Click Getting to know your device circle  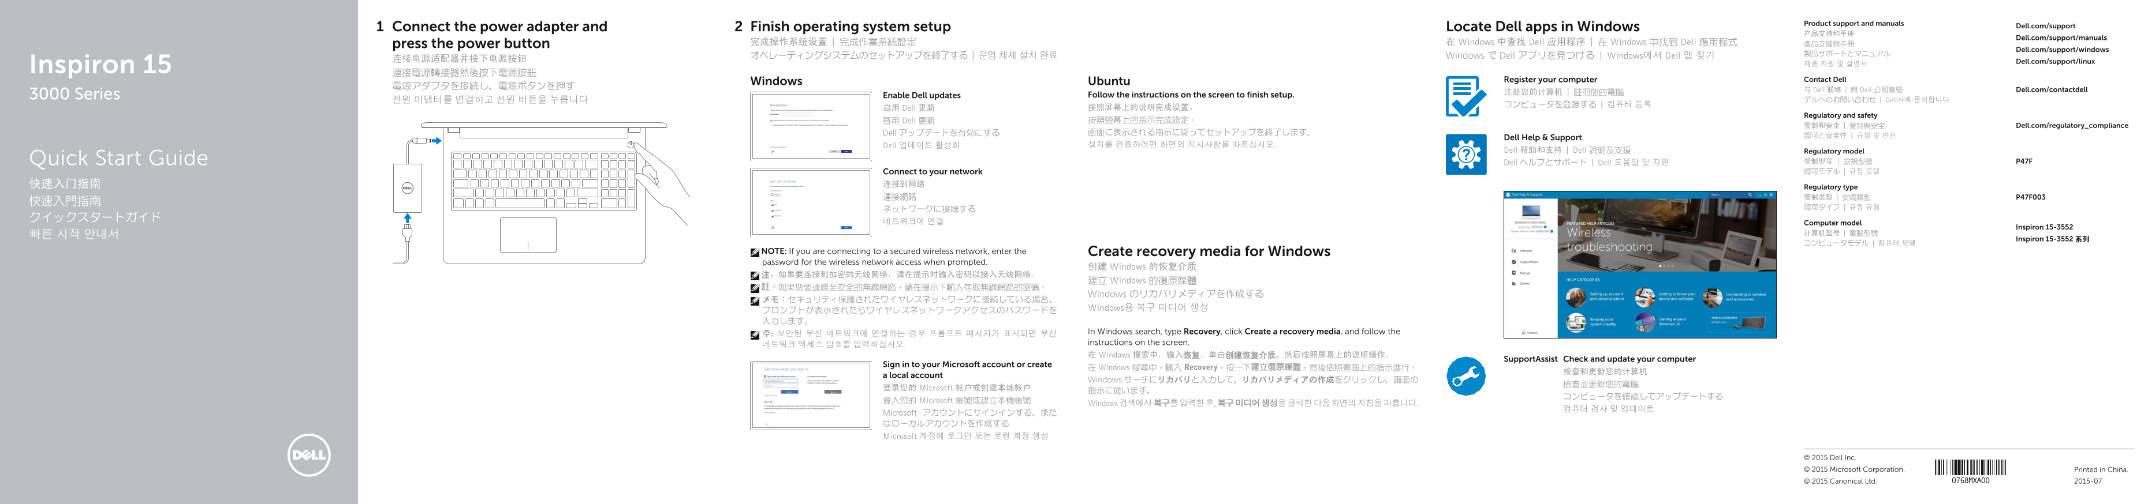(x=1645, y=298)
